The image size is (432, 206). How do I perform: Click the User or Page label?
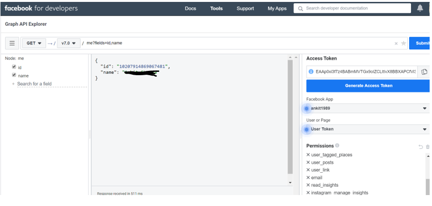click(318, 120)
